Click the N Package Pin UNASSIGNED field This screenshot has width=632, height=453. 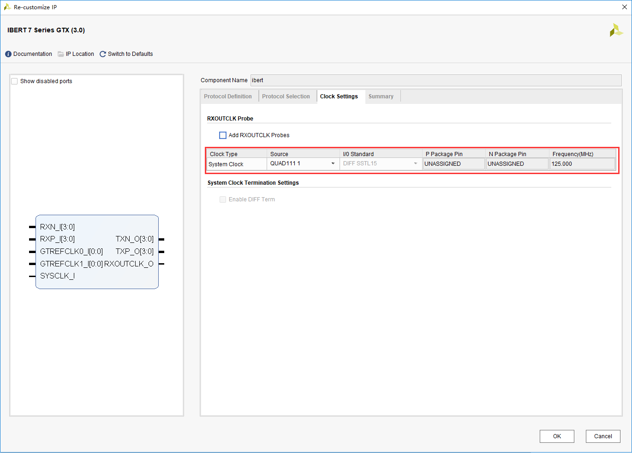517,164
